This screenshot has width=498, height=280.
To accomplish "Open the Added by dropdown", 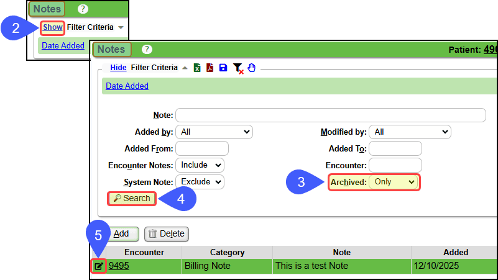I will 214,132.
